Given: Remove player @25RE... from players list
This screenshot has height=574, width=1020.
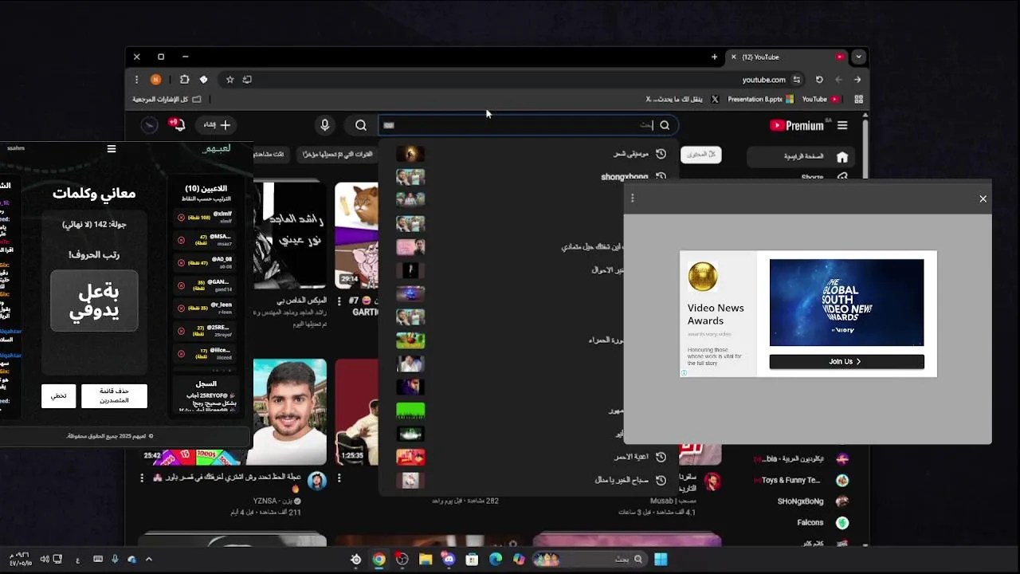Looking at the screenshot, I should pyautogui.click(x=181, y=330).
